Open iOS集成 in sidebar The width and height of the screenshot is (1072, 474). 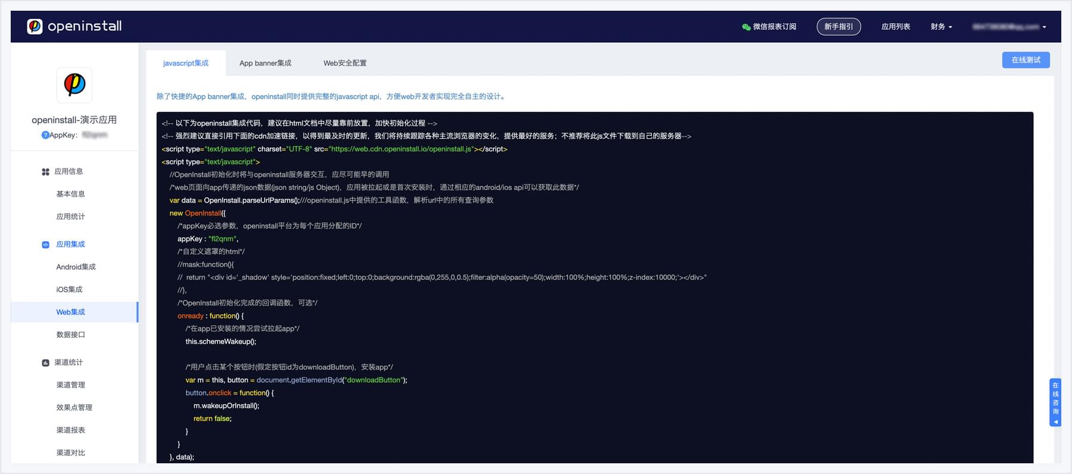(x=70, y=290)
